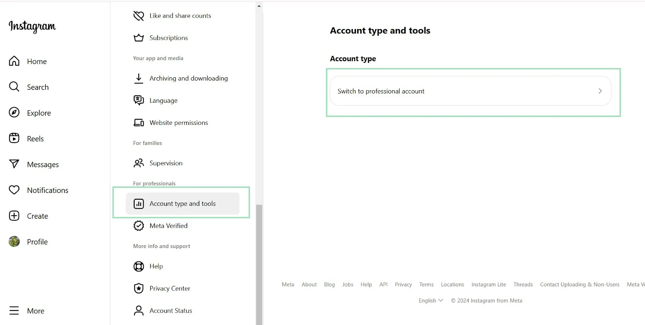
Task: Click the Create plus icon
Action: (14, 216)
